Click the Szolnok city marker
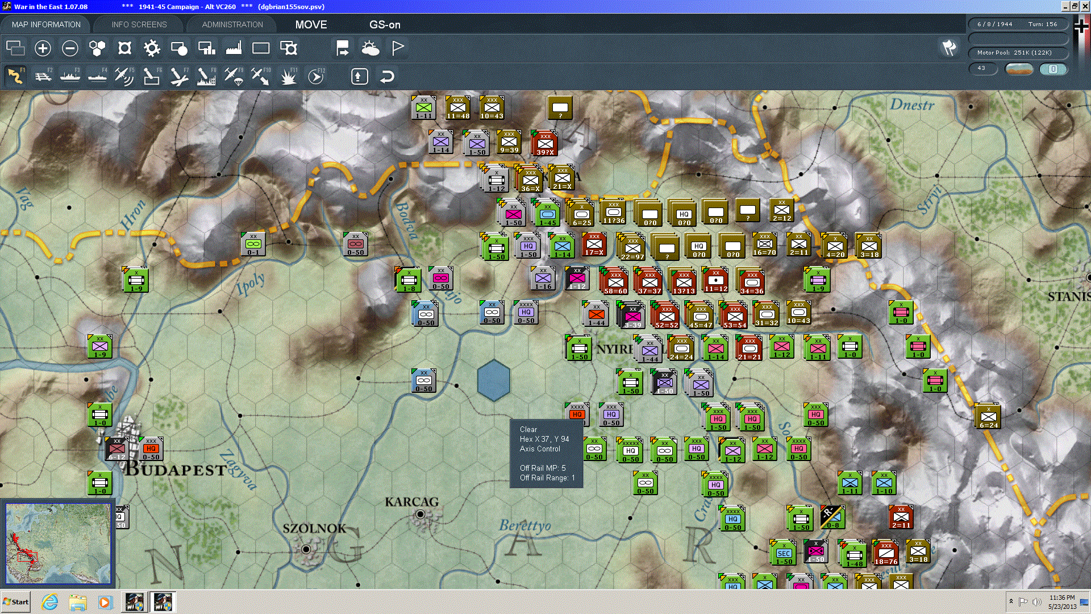Screen dimensions: 1091x614 [x=306, y=549]
